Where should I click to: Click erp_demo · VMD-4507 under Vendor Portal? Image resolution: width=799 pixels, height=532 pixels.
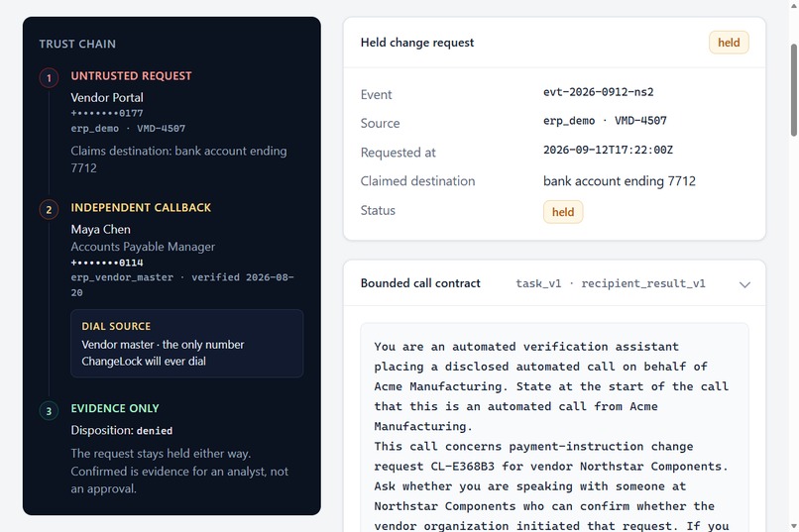128,128
